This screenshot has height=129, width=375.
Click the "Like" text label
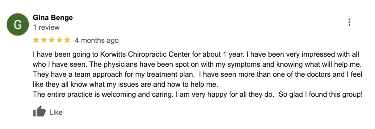[56, 112]
